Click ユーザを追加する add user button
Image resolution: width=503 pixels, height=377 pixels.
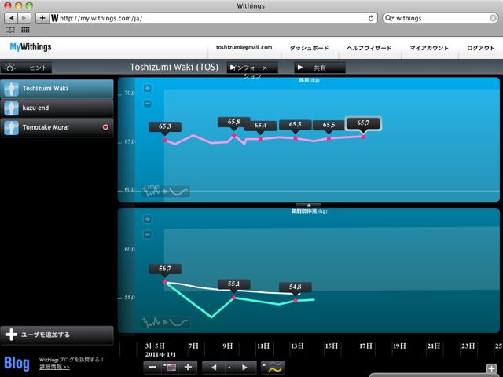pyautogui.click(x=57, y=335)
